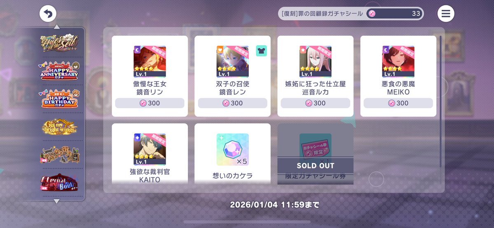
Task: Select the 嫉妬に狂った仕立屋 巡音ルカ card
Action: [x=315, y=76]
